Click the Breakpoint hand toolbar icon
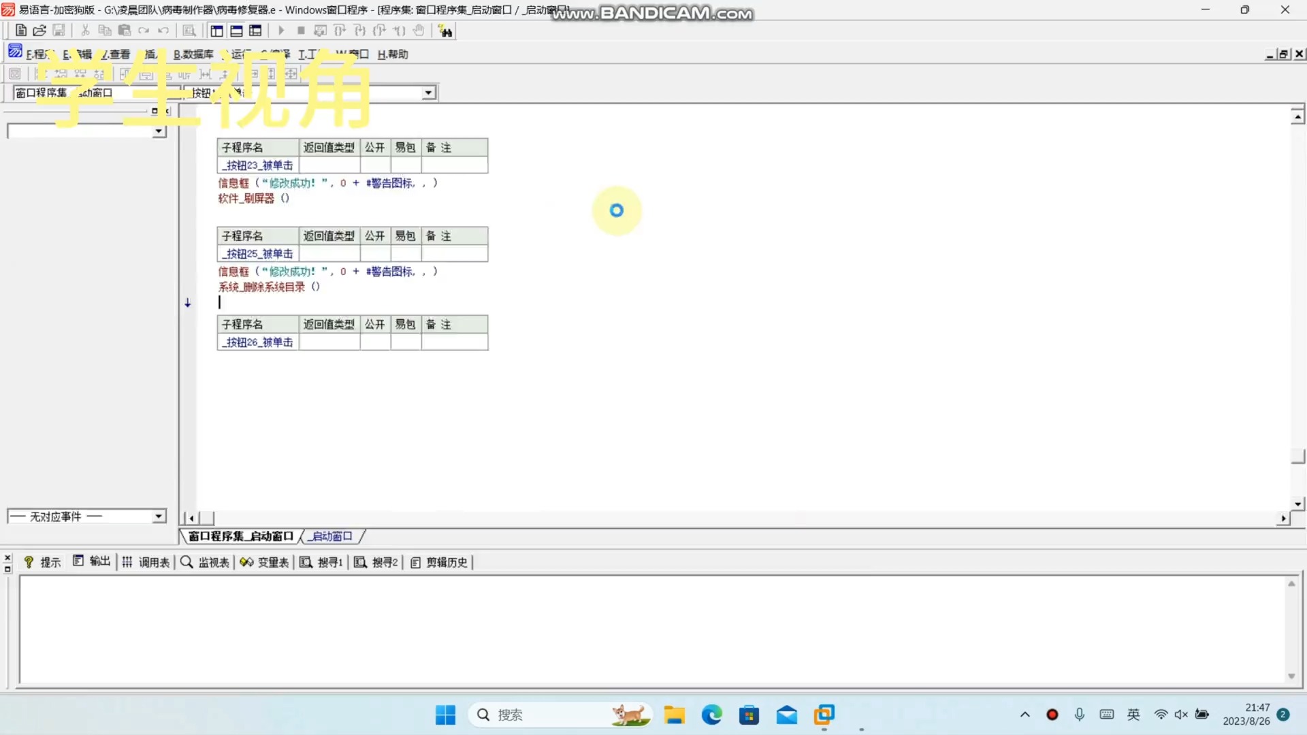 419,31
